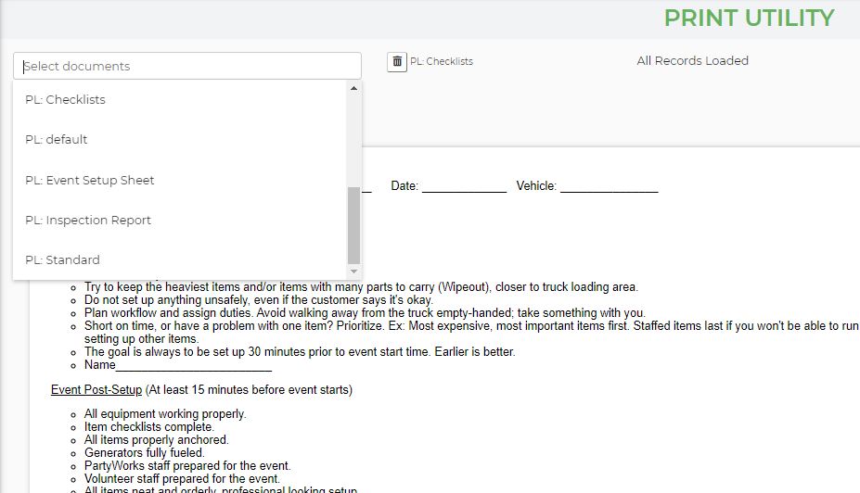
Task: Click the PRINT UTILITY heading
Action: [x=749, y=18]
